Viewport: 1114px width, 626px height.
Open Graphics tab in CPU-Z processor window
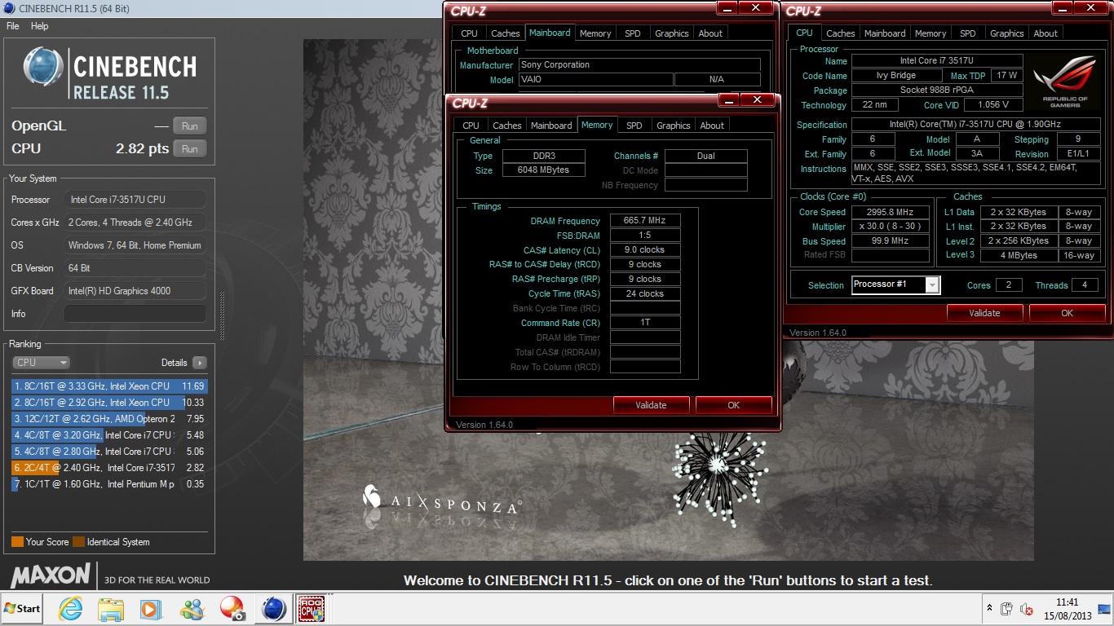(x=1007, y=33)
